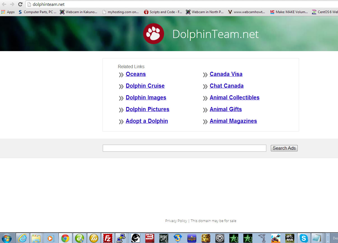The width and height of the screenshot is (338, 243).
Task: Open the www.webcamhowt... bookmark
Action: point(246,12)
